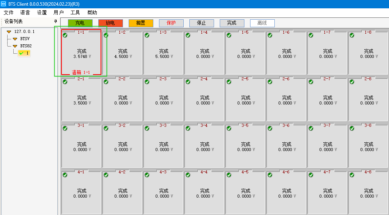Click the green check icon on channel 1-8
Screen dimensions: 389x215
click(x=352, y=35)
